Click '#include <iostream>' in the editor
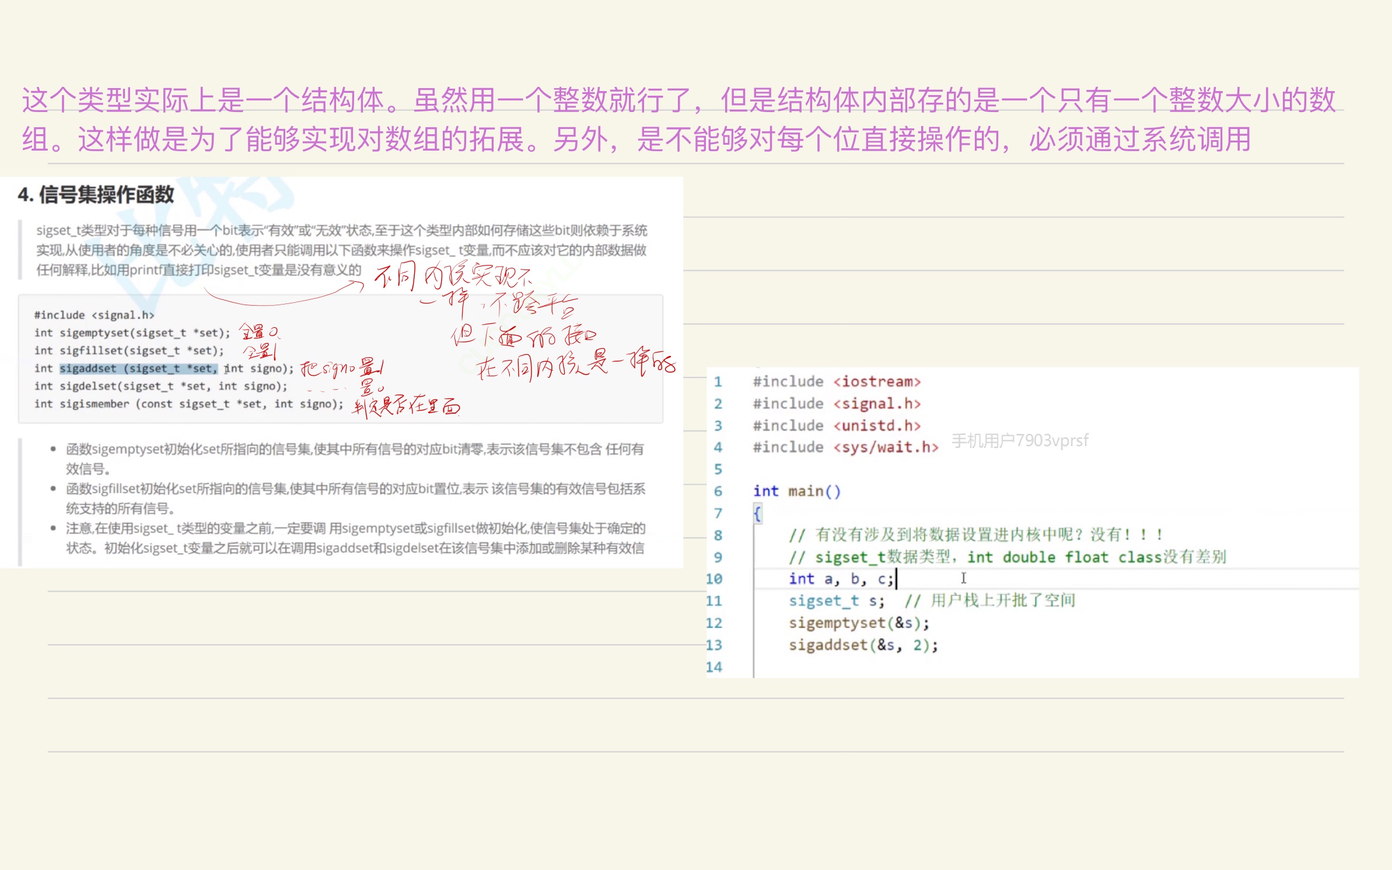 click(x=836, y=382)
